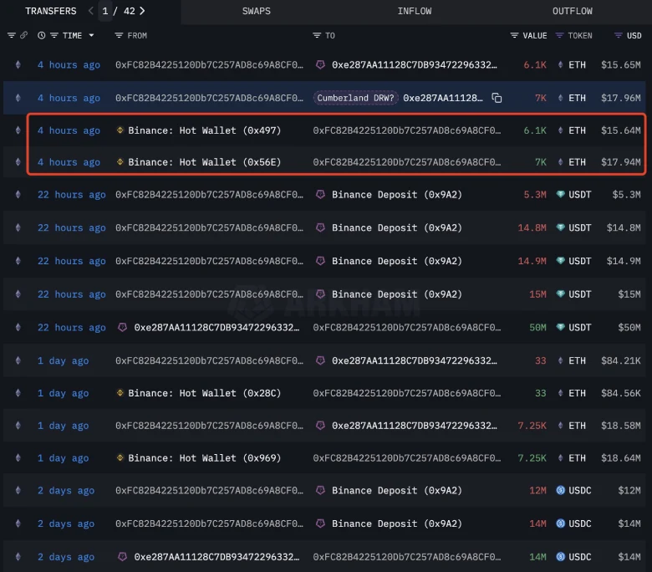This screenshot has height=572, width=652.
Task: Click USDC token icon on 12M row
Action: pos(560,491)
